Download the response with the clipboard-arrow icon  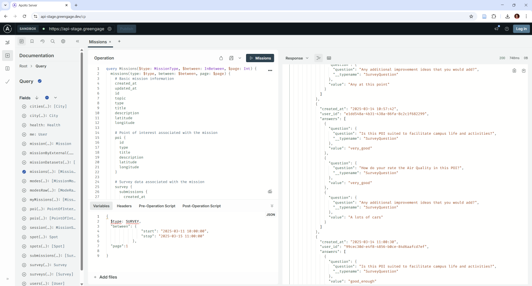click(524, 71)
